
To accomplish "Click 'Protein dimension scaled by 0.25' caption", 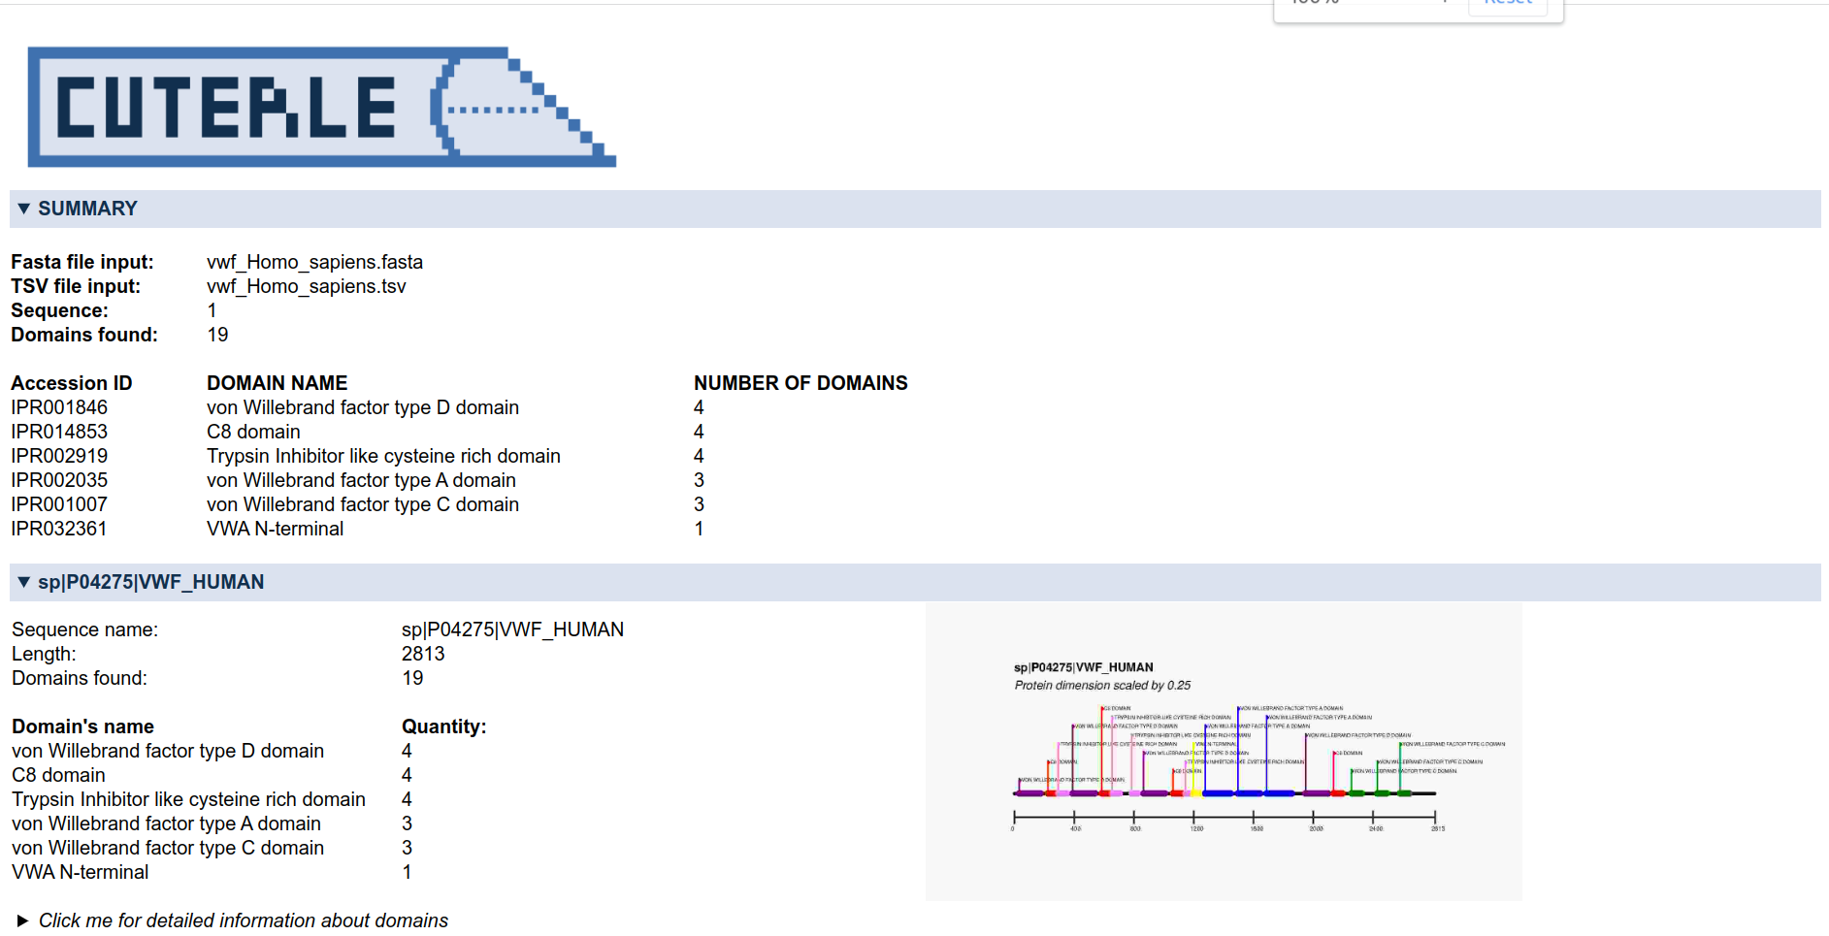I will pos(1102,685).
